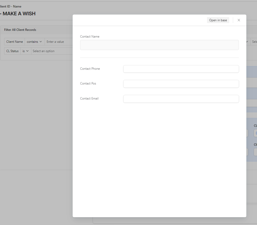Viewport: 257px width, 225px height.
Task: Open the 'contains' operator dropdown
Action: 34,42
